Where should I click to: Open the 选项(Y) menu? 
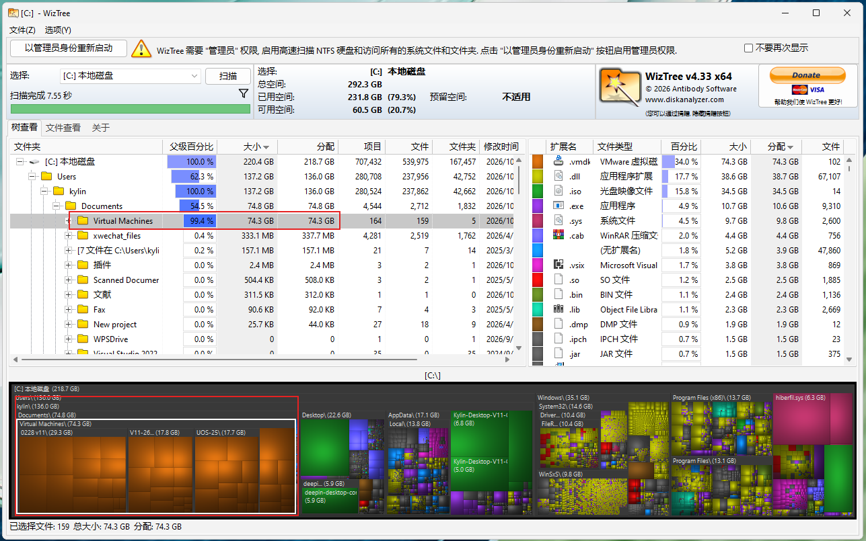point(58,30)
